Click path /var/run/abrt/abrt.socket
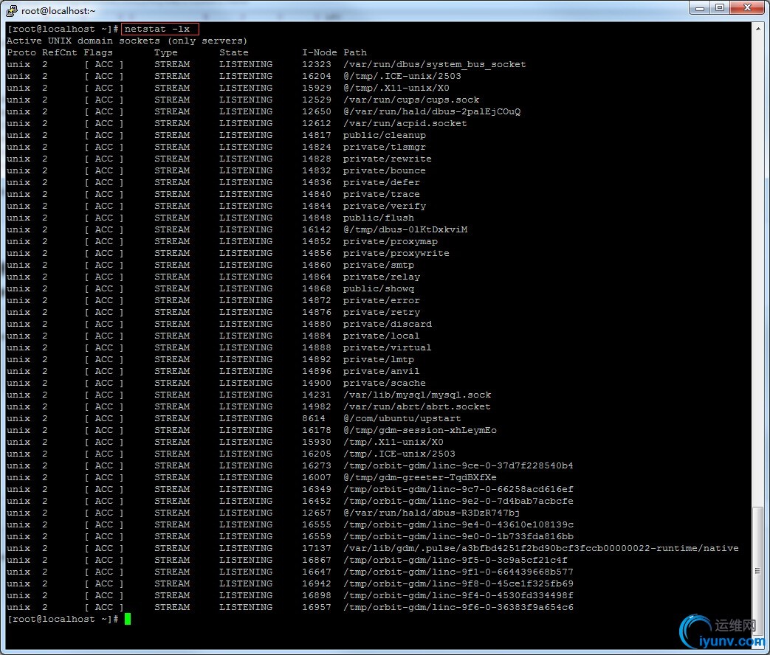Screen dimensions: 770x655 [x=417, y=406]
